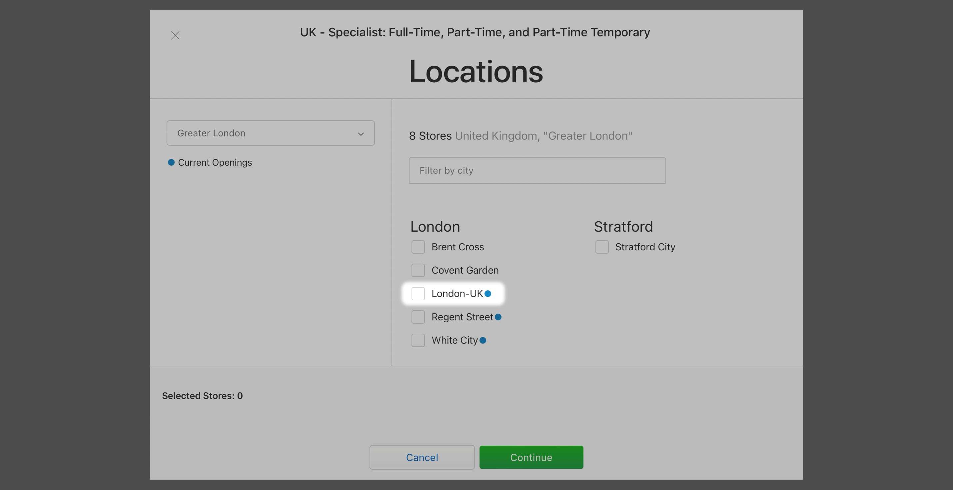The image size is (953, 490).
Task: Open the Greater London region dropdown
Action: click(x=270, y=133)
